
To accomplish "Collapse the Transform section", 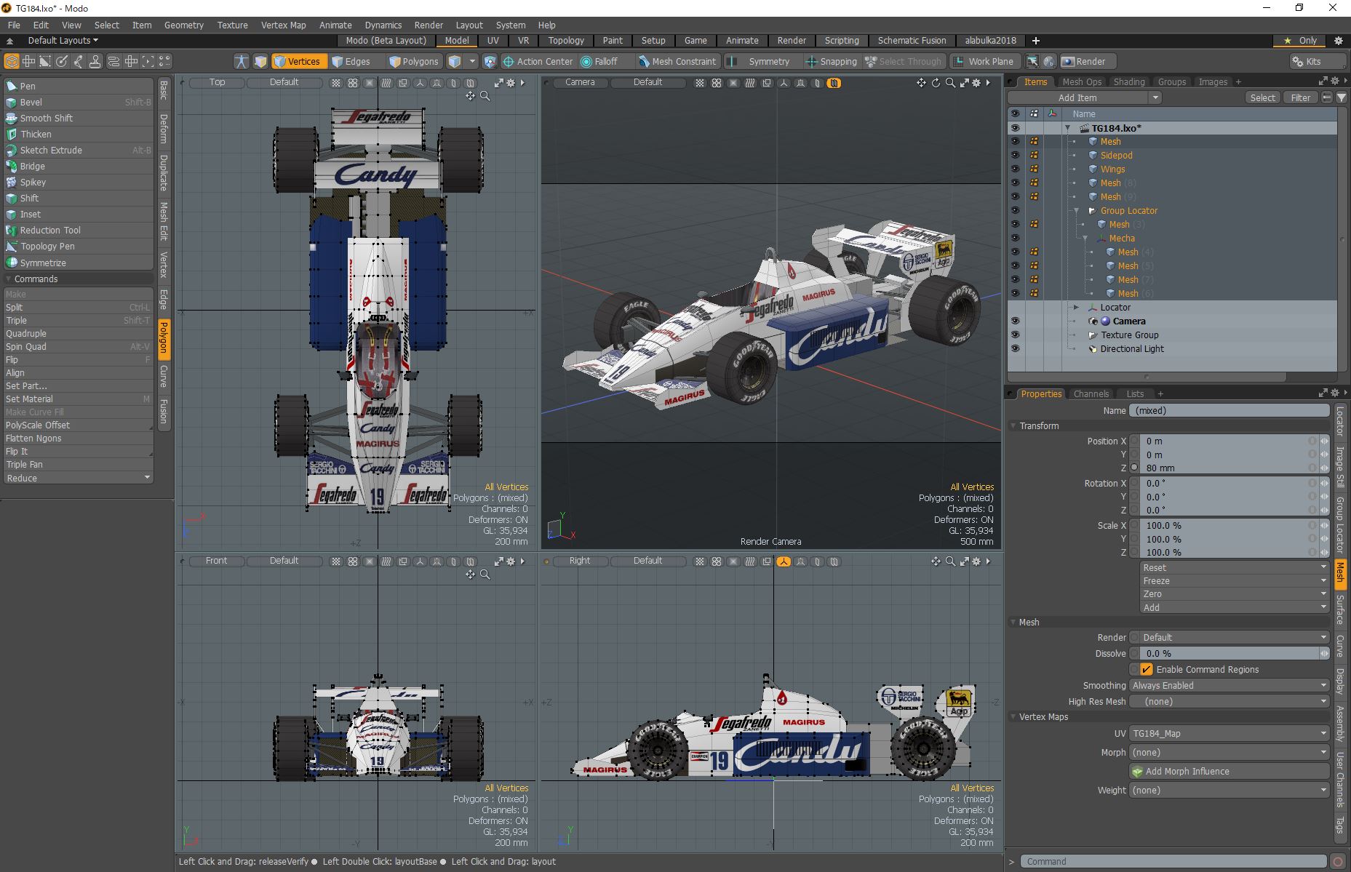I will [1013, 426].
